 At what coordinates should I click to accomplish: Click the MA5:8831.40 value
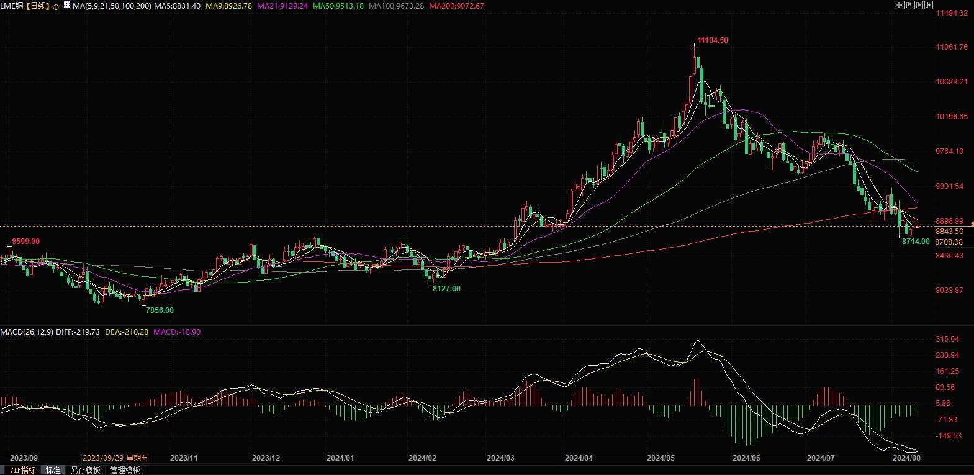(178, 6)
